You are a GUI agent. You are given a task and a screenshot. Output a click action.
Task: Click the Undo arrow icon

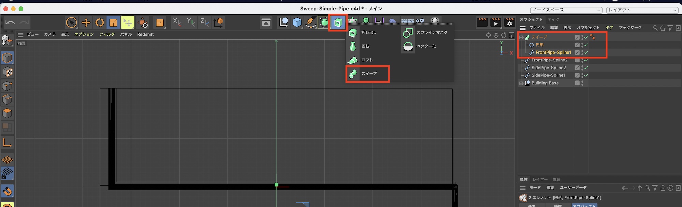[10, 23]
